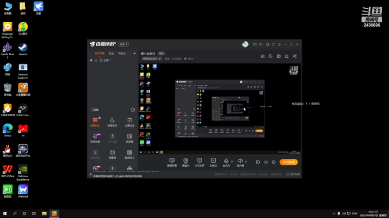Open the Windows Start menu
This screenshot has height=218, width=389.
(x=5, y=214)
